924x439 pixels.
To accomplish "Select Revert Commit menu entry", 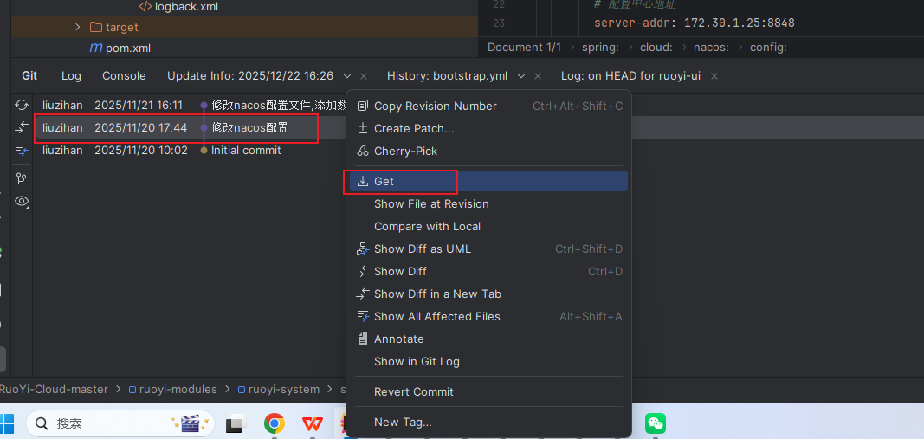I will pyautogui.click(x=488, y=392).
